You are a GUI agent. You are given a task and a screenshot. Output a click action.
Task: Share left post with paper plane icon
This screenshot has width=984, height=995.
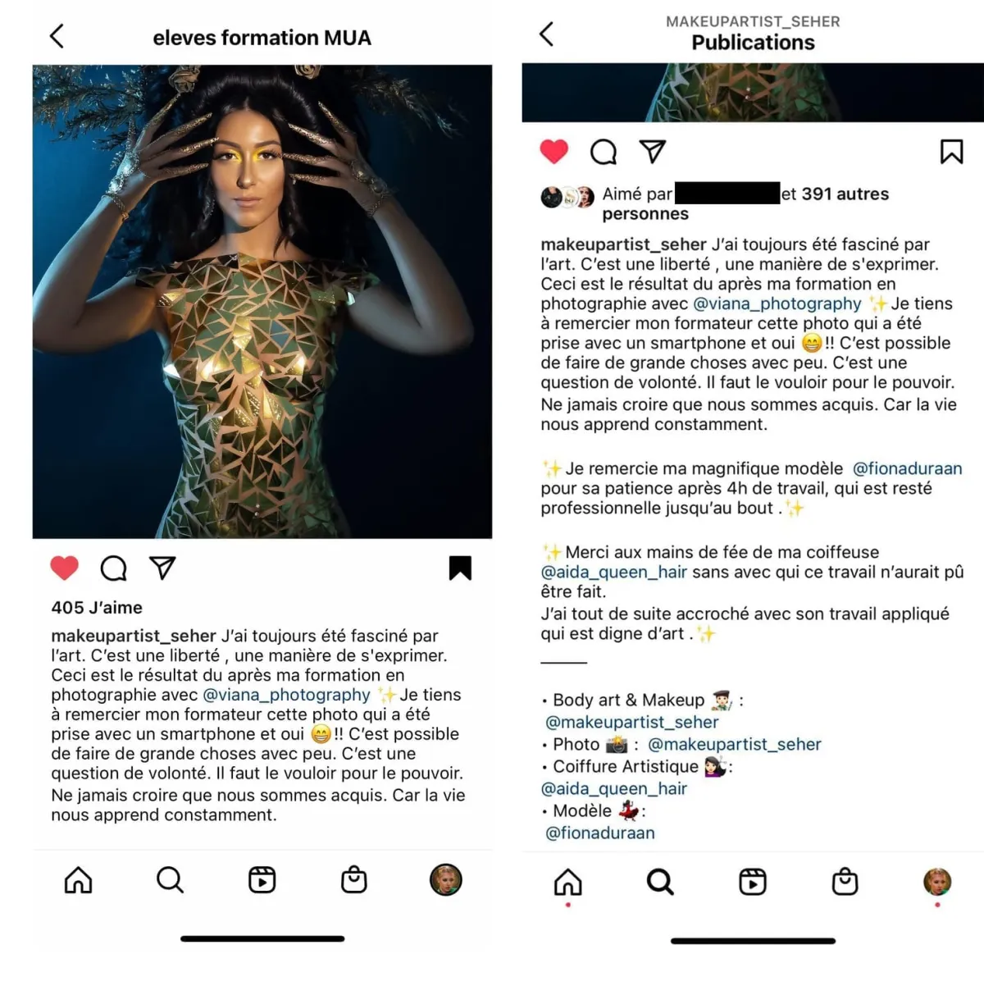coord(162,568)
